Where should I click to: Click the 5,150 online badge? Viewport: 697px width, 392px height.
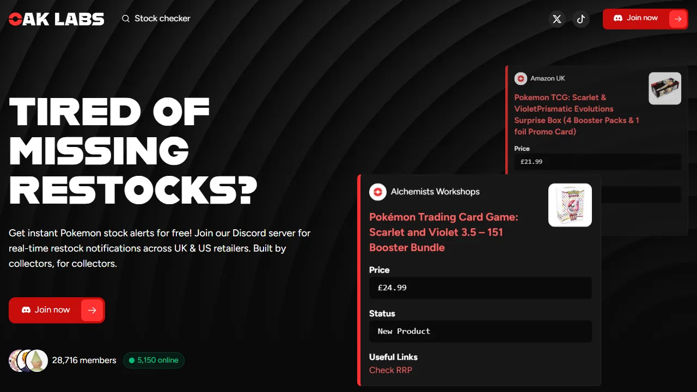[154, 360]
